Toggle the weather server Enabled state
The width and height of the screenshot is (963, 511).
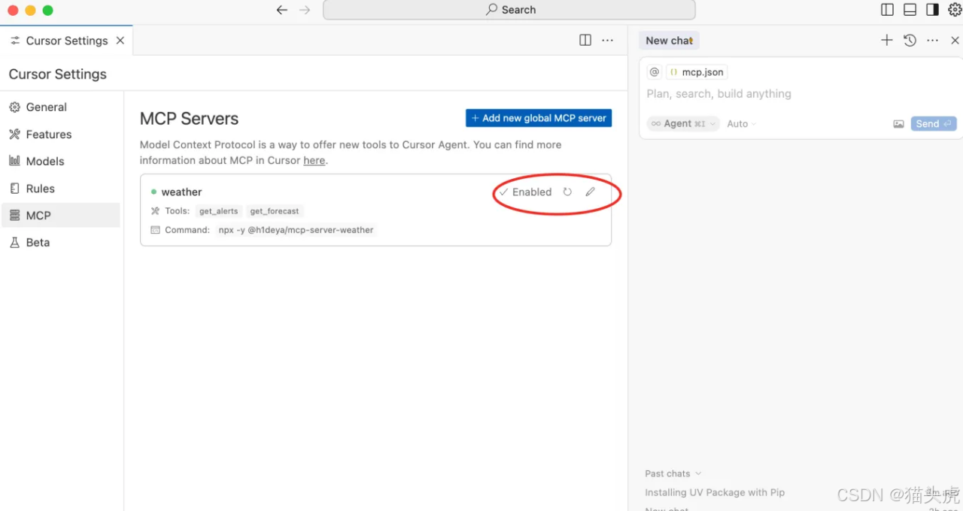[x=525, y=192]
